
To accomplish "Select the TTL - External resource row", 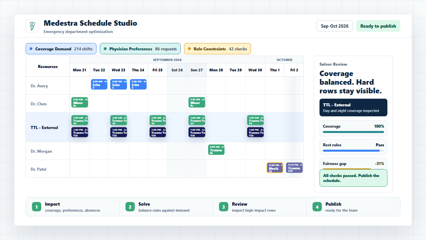I will [165, 127].
